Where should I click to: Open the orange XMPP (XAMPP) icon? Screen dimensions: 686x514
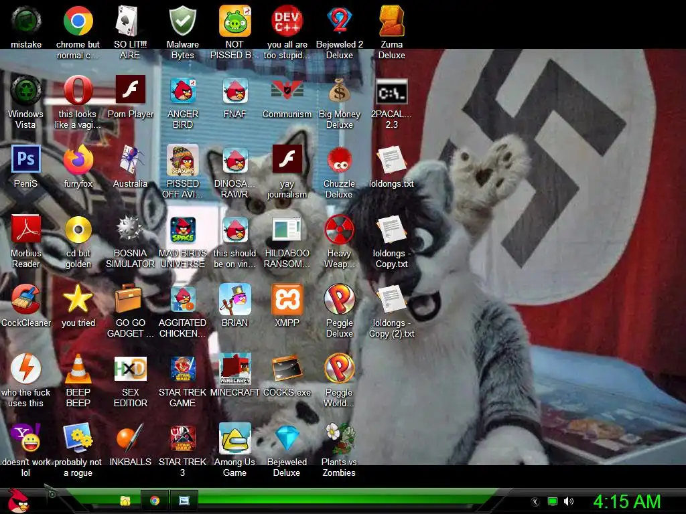pyautogui.click(x=287, y=299)
